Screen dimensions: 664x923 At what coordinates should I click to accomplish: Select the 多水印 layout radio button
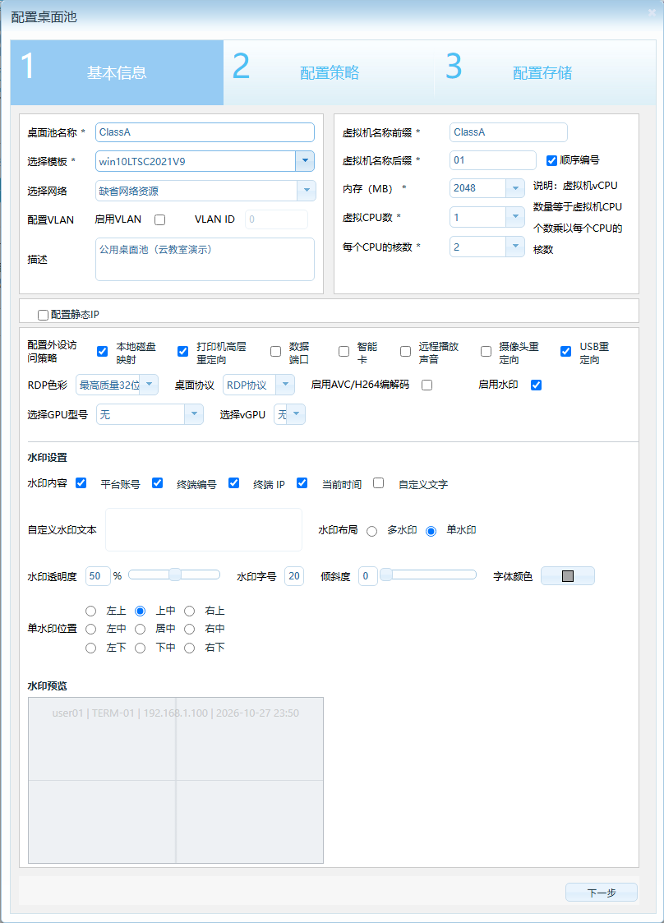pyautogui.click(x=372, y=531)
